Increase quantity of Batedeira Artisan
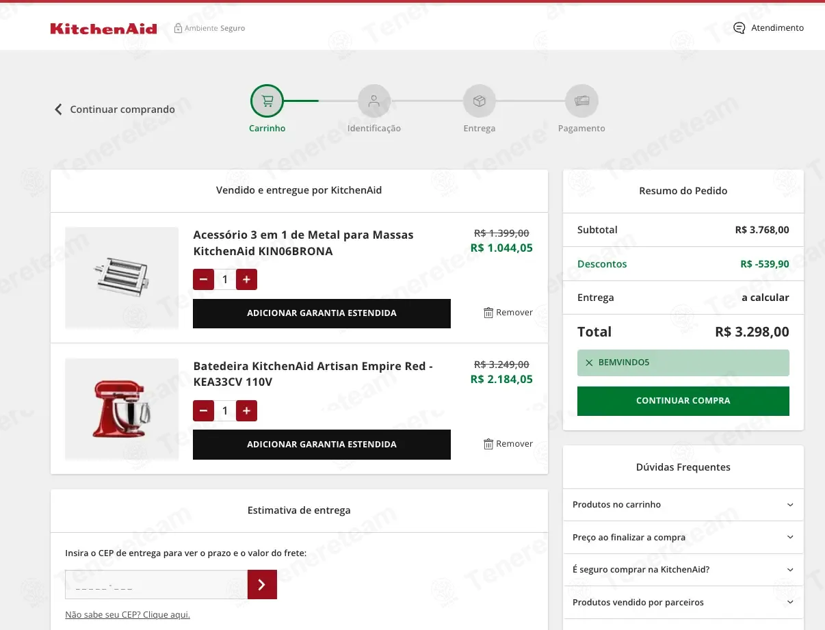 246,410
